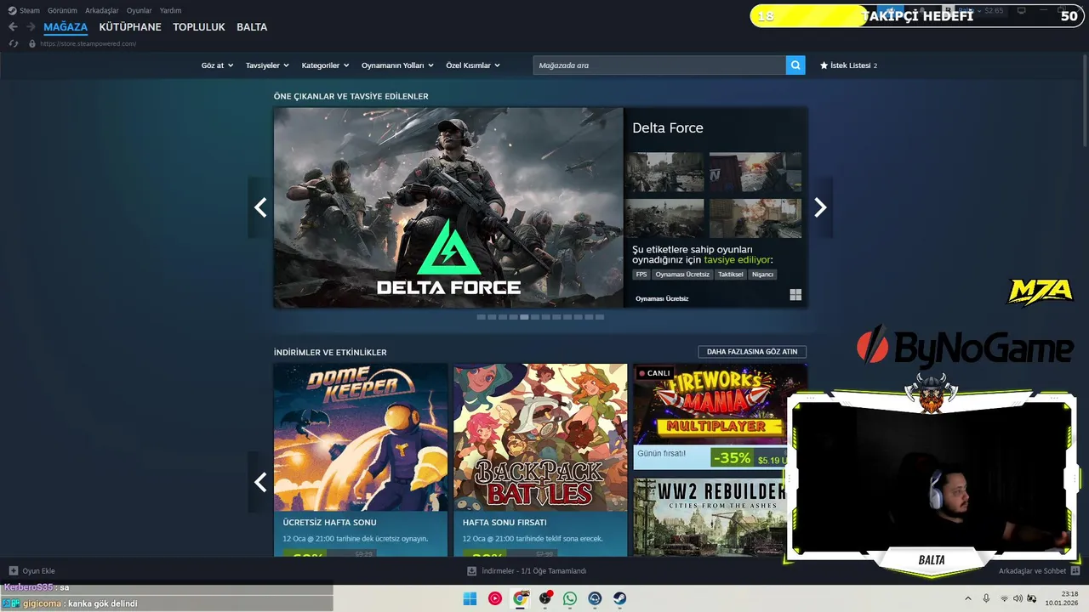Open the downloads icon beside İndirmeler
Screen dimensions: 1089x612
(x=472, y=571)
